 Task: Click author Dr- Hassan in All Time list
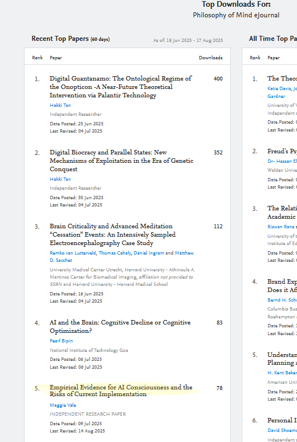click(282, 161)
